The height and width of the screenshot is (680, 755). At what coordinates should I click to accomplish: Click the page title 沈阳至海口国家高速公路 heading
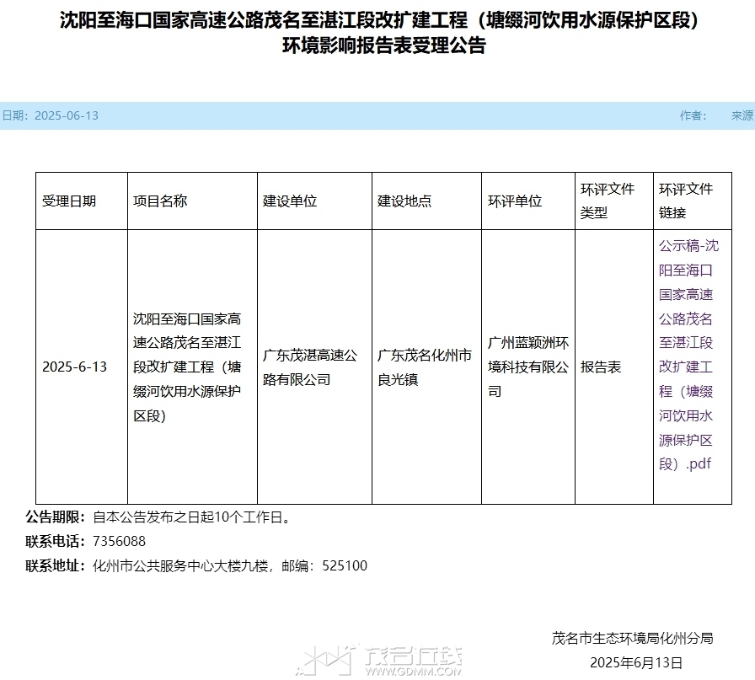pyautogui.click(x=379, y=33)
